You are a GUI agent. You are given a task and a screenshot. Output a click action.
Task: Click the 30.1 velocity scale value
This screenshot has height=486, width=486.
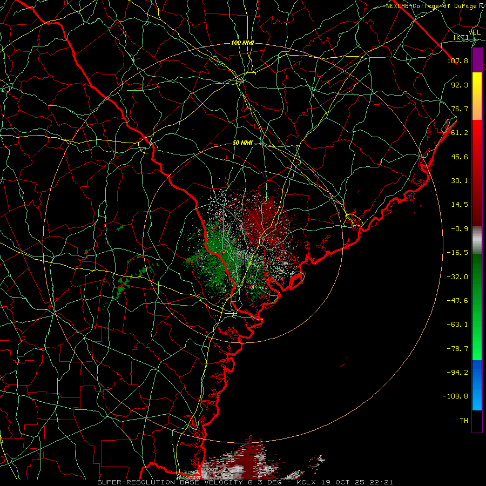pyautogui.click(x=460, y=181)
